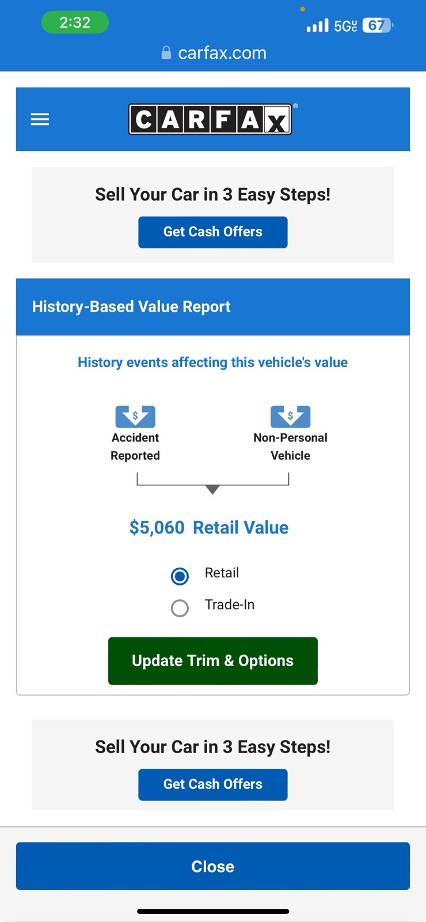Viewport: 426px width, 922px height.
Task: Tap the bottom 'Sell Your Car in 3 Easy Steps!' heading
Action: pyautogui.click(x=213, y=747)
